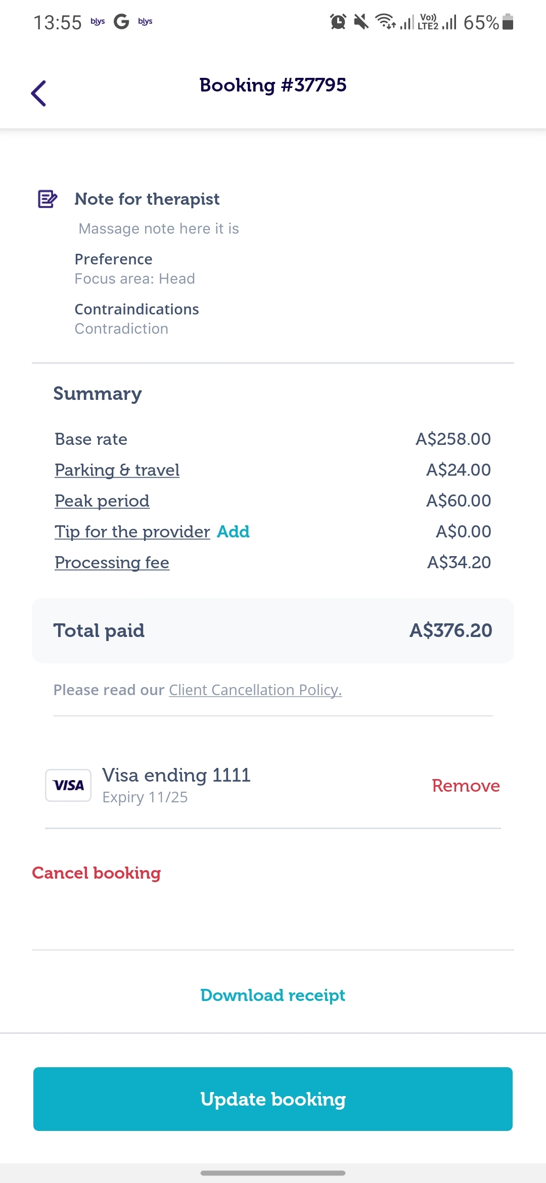The height and width of the screenshot is (1183, 546).
Task: Tap the battery status icon
Action: (508, 22)
